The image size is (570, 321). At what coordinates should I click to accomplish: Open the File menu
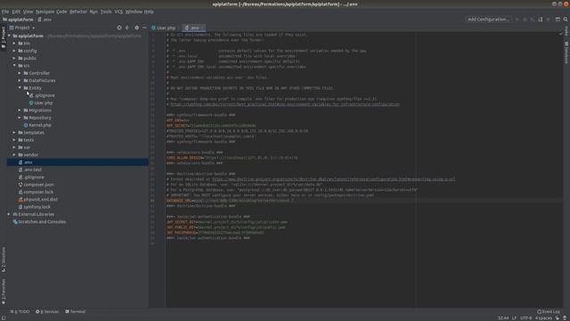coord(5,12)
